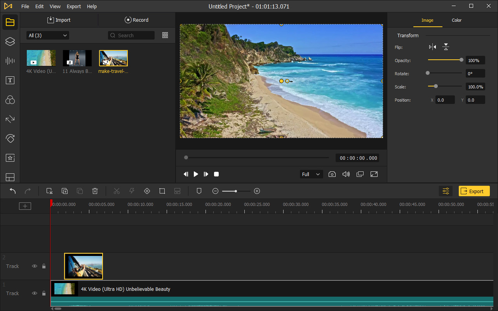
Task: Open the Audio panel in the sidebar
Action: 10,61
